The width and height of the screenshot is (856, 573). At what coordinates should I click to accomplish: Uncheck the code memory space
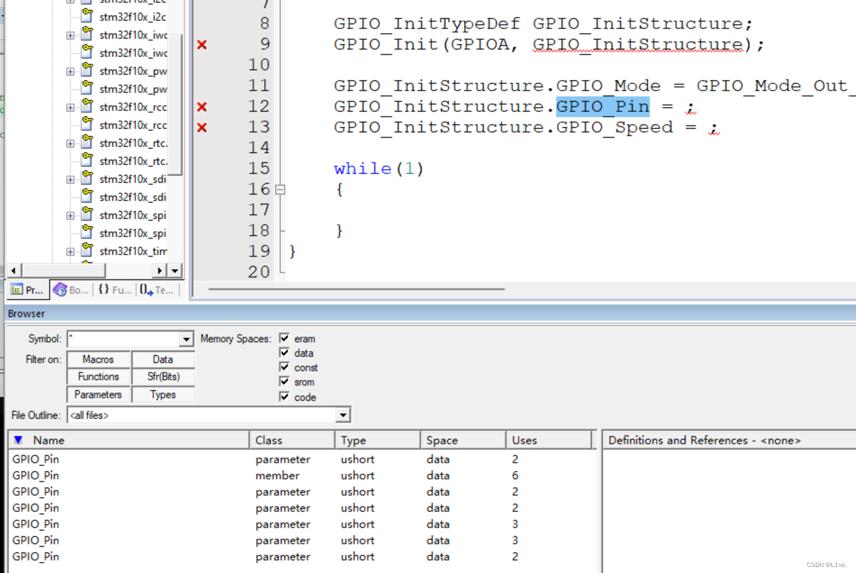284,396
